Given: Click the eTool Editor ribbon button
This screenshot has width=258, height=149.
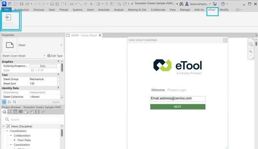Looking at the screenshot, I should coord(8,20).
